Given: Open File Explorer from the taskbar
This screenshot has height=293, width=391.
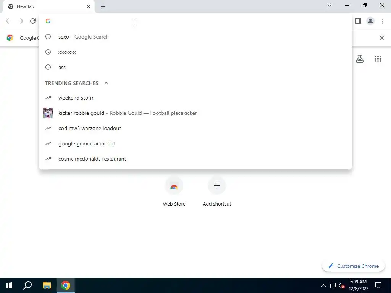Looking at the screenshot, I should coord(47,285).
